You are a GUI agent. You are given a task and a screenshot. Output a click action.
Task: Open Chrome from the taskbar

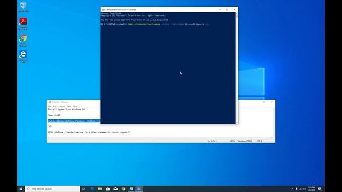click(x=123, y=189)
